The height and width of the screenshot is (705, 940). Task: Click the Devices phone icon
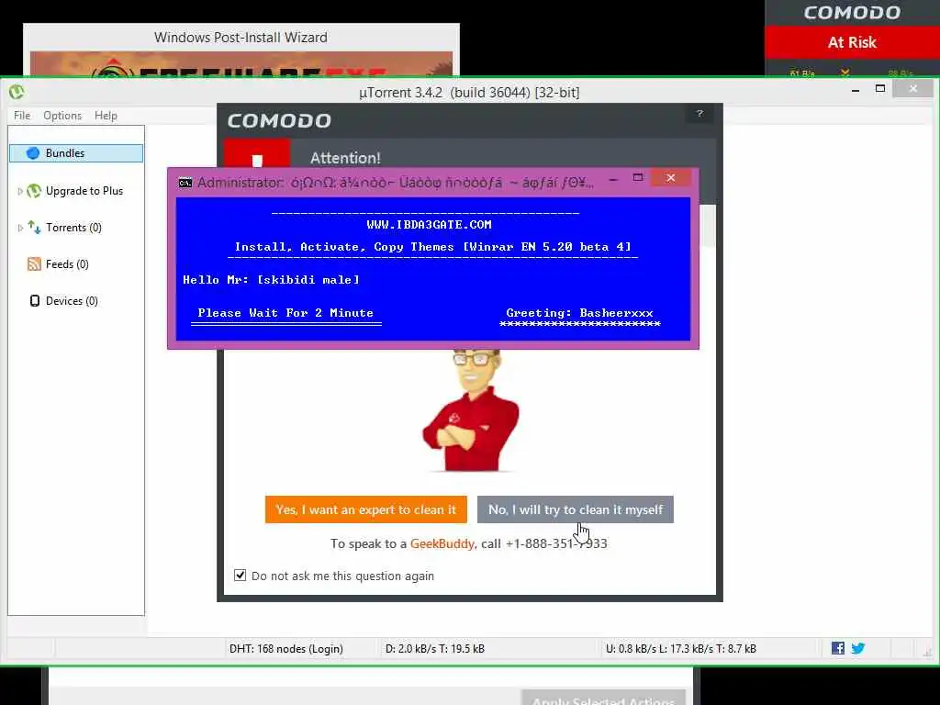click(35, 300)
